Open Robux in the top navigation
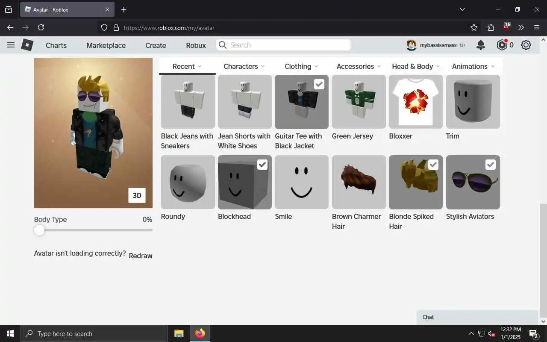Viewport: 547px width, 342px height. tap(196, 45)
